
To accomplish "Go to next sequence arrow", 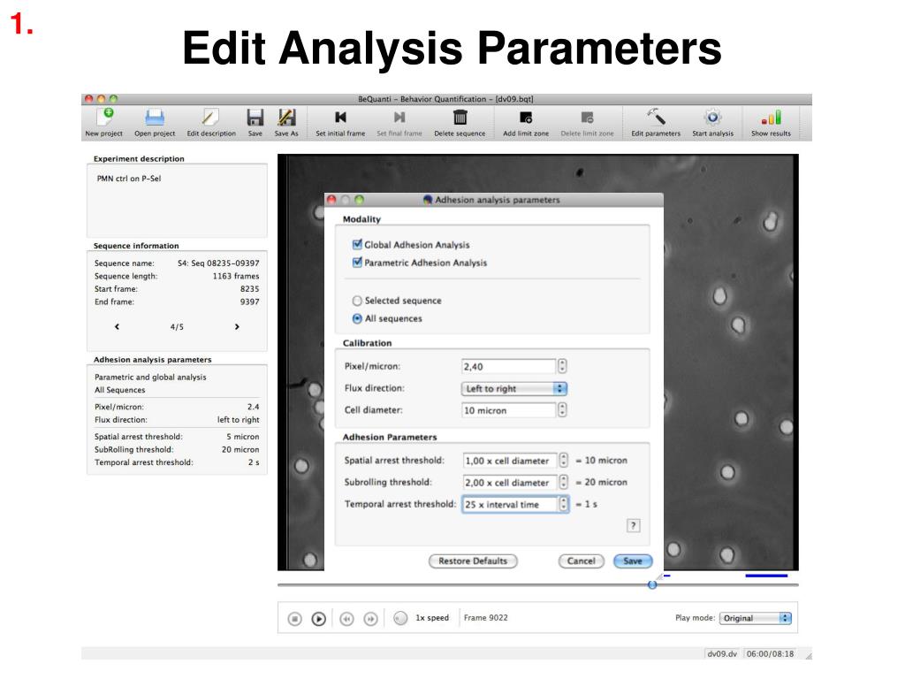I will pos(237,327).
